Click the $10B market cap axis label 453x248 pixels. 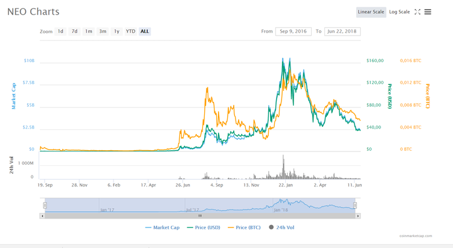click(x=29, y=60)
